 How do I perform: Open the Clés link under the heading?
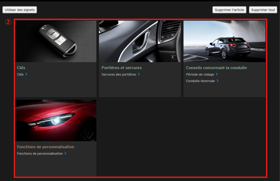[20, 74]
